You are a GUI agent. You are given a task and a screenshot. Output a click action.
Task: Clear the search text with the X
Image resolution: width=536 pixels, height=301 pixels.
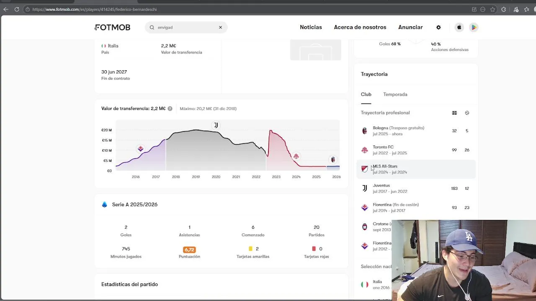tap(220, 27)
